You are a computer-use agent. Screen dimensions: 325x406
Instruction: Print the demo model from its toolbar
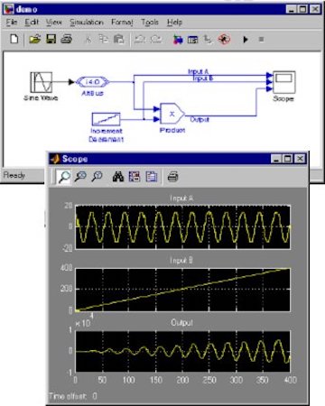(67, 39)
